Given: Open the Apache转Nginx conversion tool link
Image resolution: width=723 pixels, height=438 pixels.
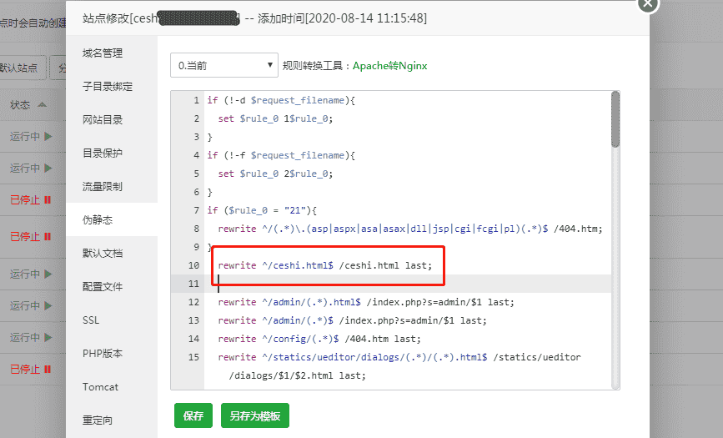Looking at the screenshot, I should click(389, 66).
